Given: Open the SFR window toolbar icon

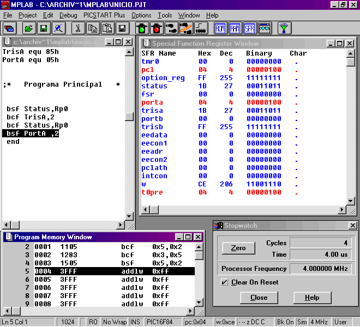Looking at the screenshot, I should point(250,28).
